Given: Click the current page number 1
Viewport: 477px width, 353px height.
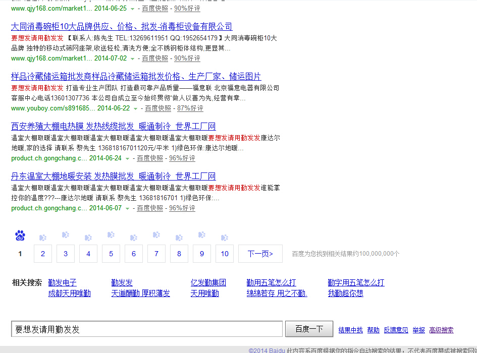Looking at the screenshot, I should pos(20,254).
